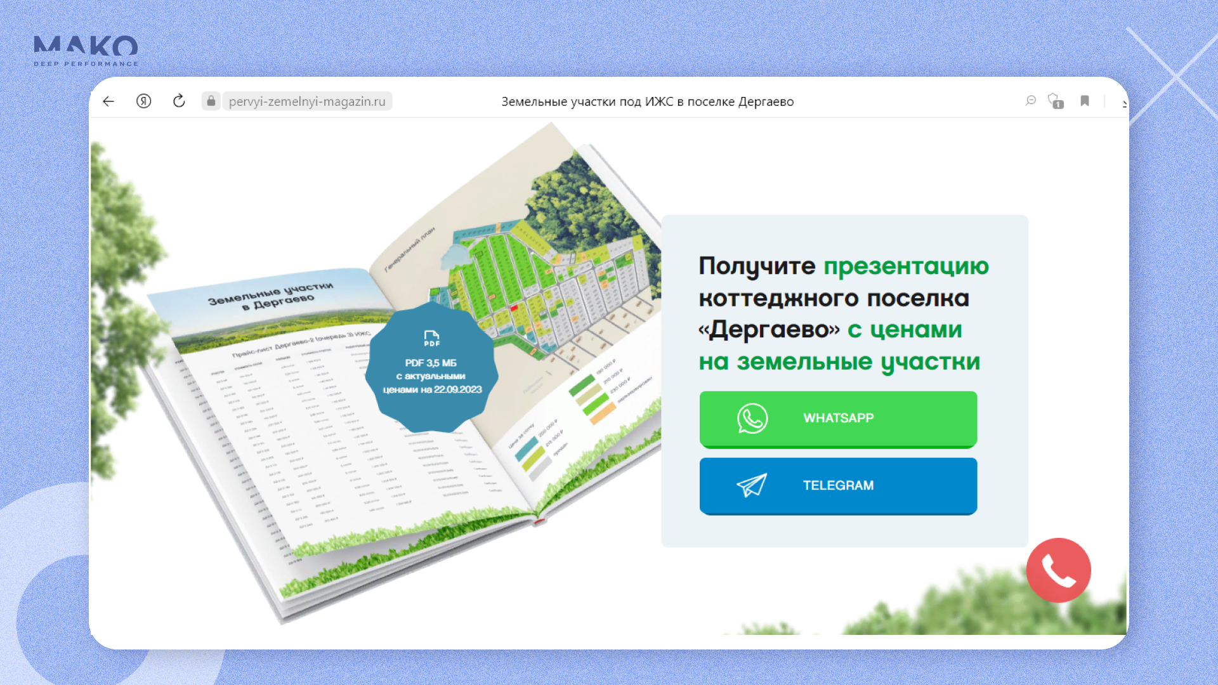Select the pervyi-zemelnyi-magazin.ru address field
Screen dimensions: 1218x685
[x=307, y=101]
